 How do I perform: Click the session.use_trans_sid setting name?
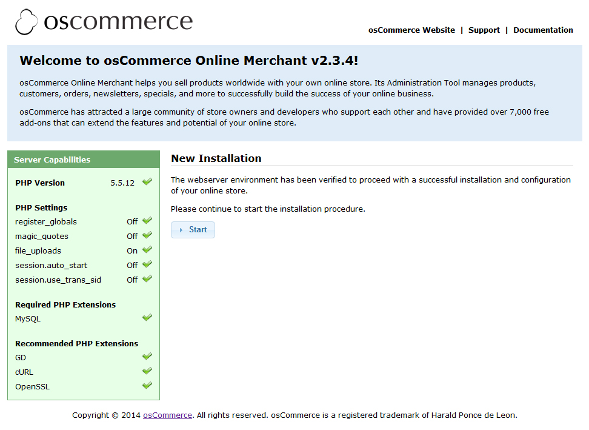click(x=58, y=280)
